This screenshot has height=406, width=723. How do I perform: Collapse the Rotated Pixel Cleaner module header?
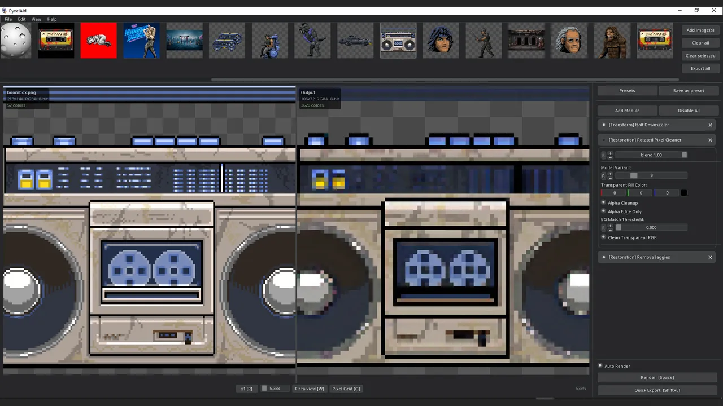pos(656,140)
